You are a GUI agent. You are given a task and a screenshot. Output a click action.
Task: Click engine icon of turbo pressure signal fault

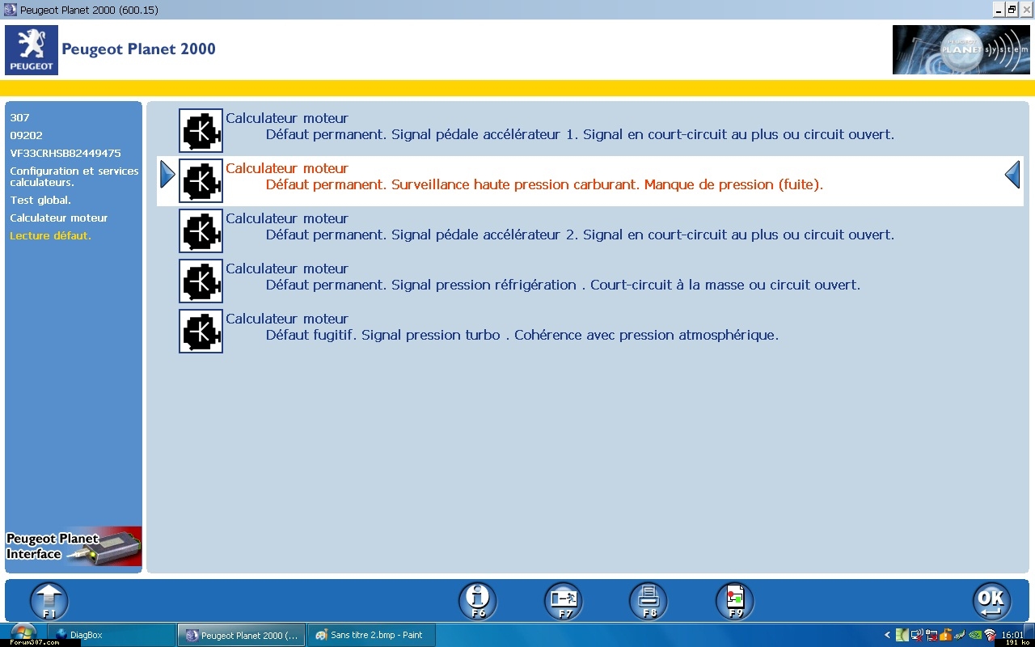201,332
